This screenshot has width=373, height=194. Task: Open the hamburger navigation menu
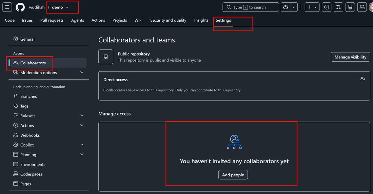point(7,7)
